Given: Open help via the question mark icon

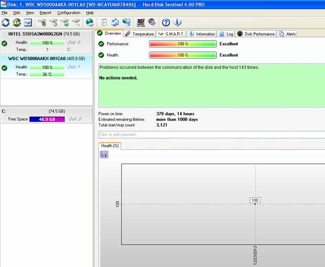Looking at the screenshot, I should click(x=166, y=22).
